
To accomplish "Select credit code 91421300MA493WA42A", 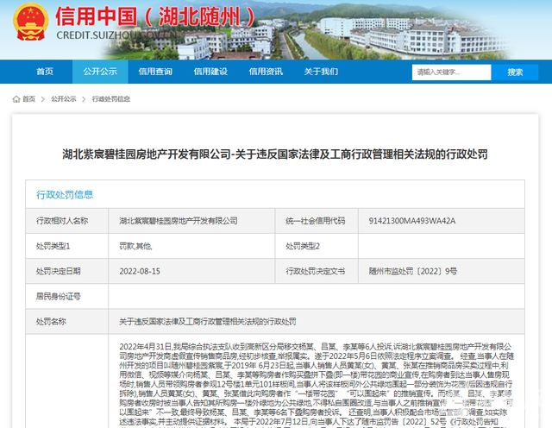I will 442,221.
